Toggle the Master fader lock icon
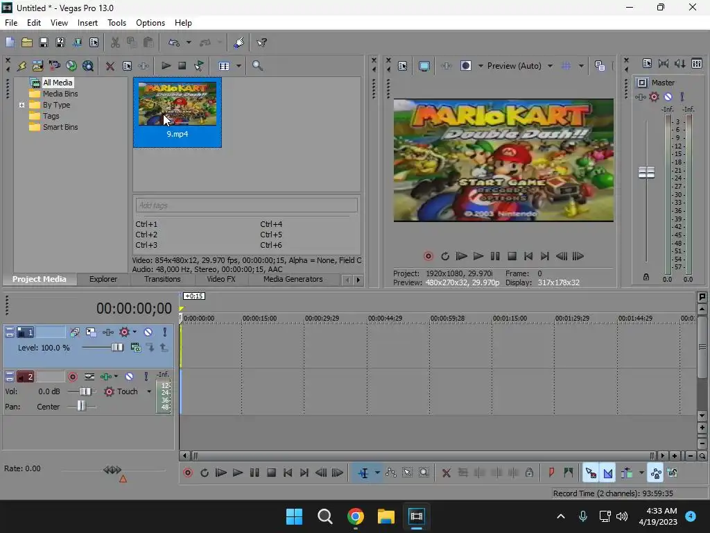Image resolution: width=710 pixels, height=533 pixels. pyautogui.click(x=646, y=277)
